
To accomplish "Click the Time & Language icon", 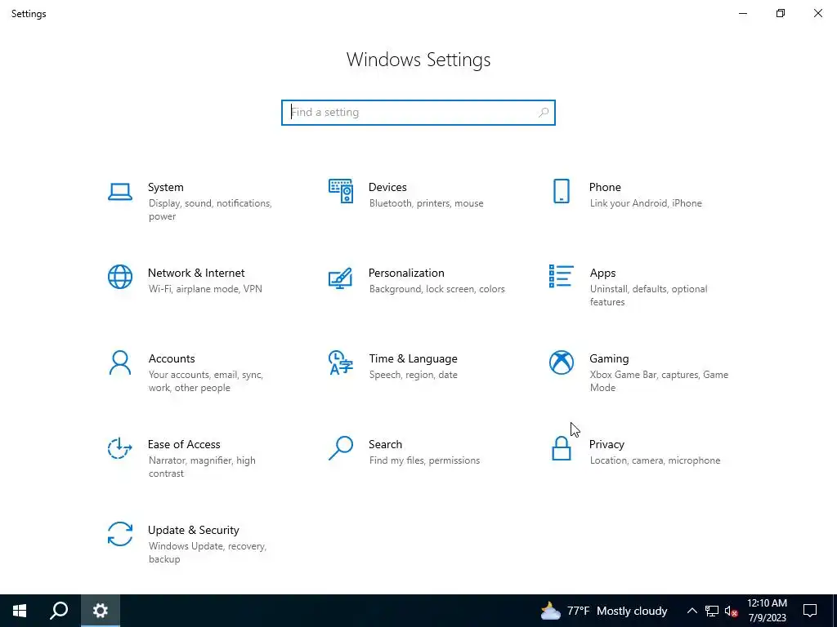I will [x=341, y=362].
